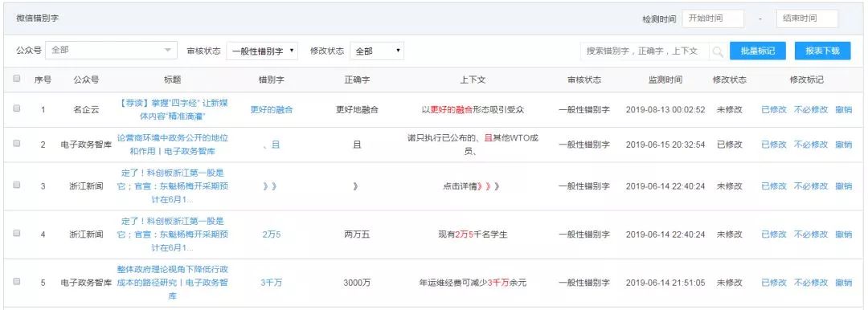
Task: Mark row 1 名企云 as 已修改
Action: (x=774, y=109)
